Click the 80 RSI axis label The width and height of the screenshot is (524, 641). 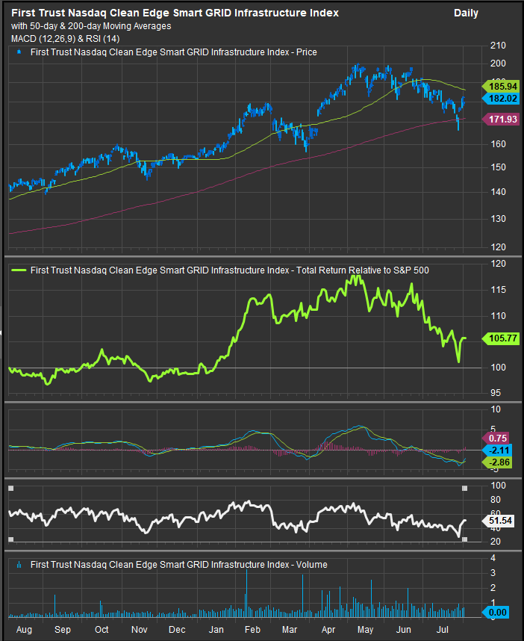pyautogui.click(x=496, y=500)
